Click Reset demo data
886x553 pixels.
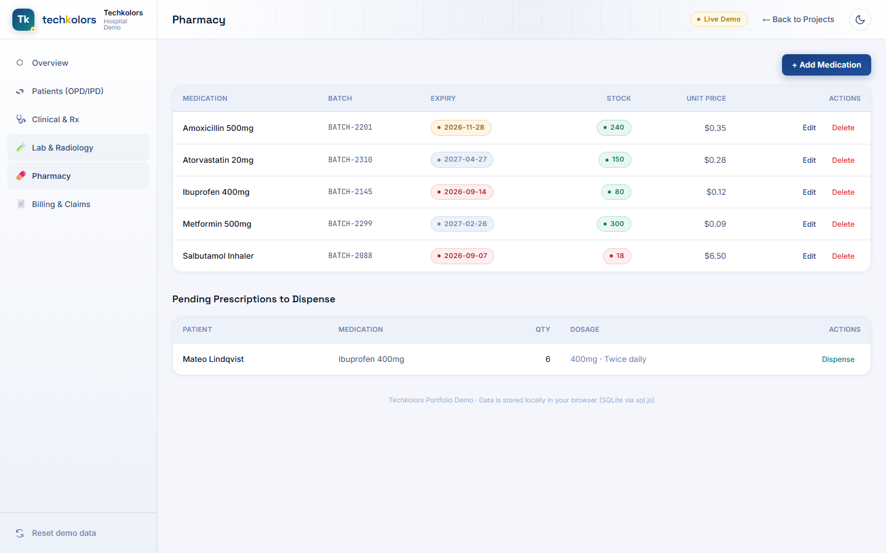[x=78, y=533]
